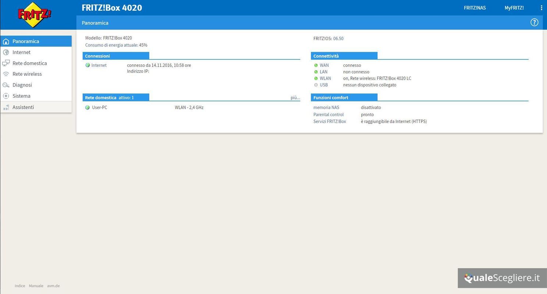Click the Servizi FRITZ!Box link
The image size is (547, 294).
[x=330, y=121]
